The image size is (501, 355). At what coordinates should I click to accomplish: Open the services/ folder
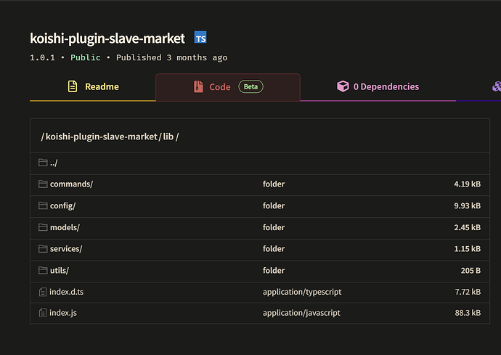(65, 249)
